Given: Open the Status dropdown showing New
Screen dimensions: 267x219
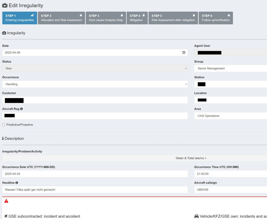Looking at the screenshot, I should coord(95,68).
